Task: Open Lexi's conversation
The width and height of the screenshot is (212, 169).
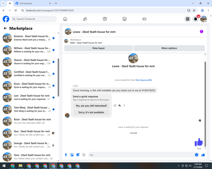Action: [29, 98]
